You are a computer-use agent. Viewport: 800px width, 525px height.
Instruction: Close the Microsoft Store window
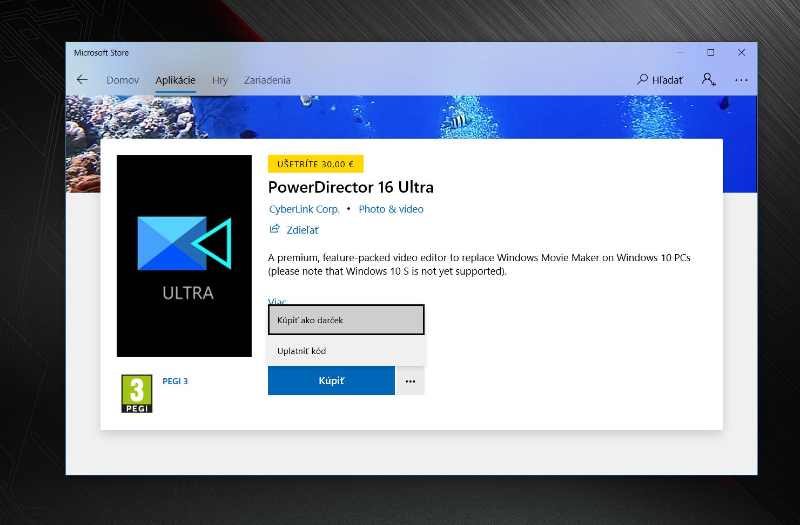pyautogui.click(x=742, y=52)
